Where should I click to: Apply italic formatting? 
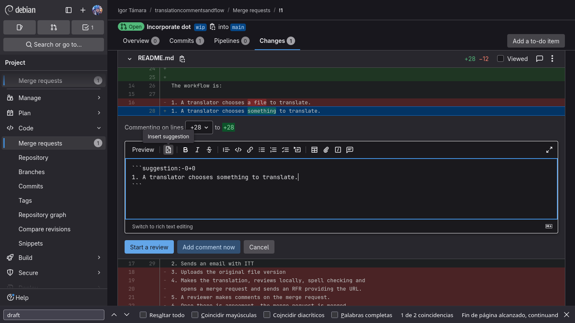click(x=197, y=150)
